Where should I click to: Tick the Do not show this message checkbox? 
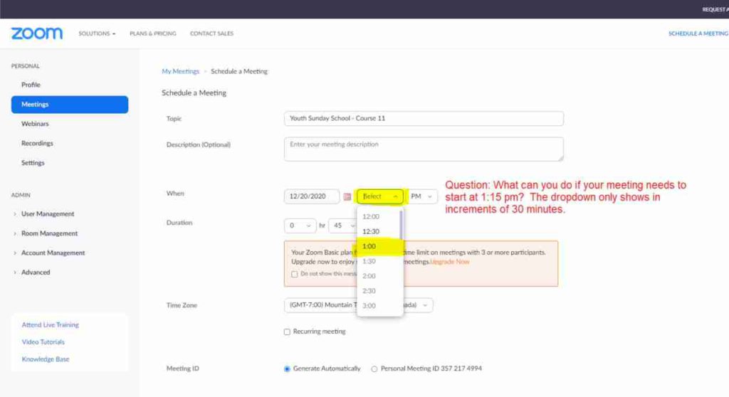tap(295, 274)
